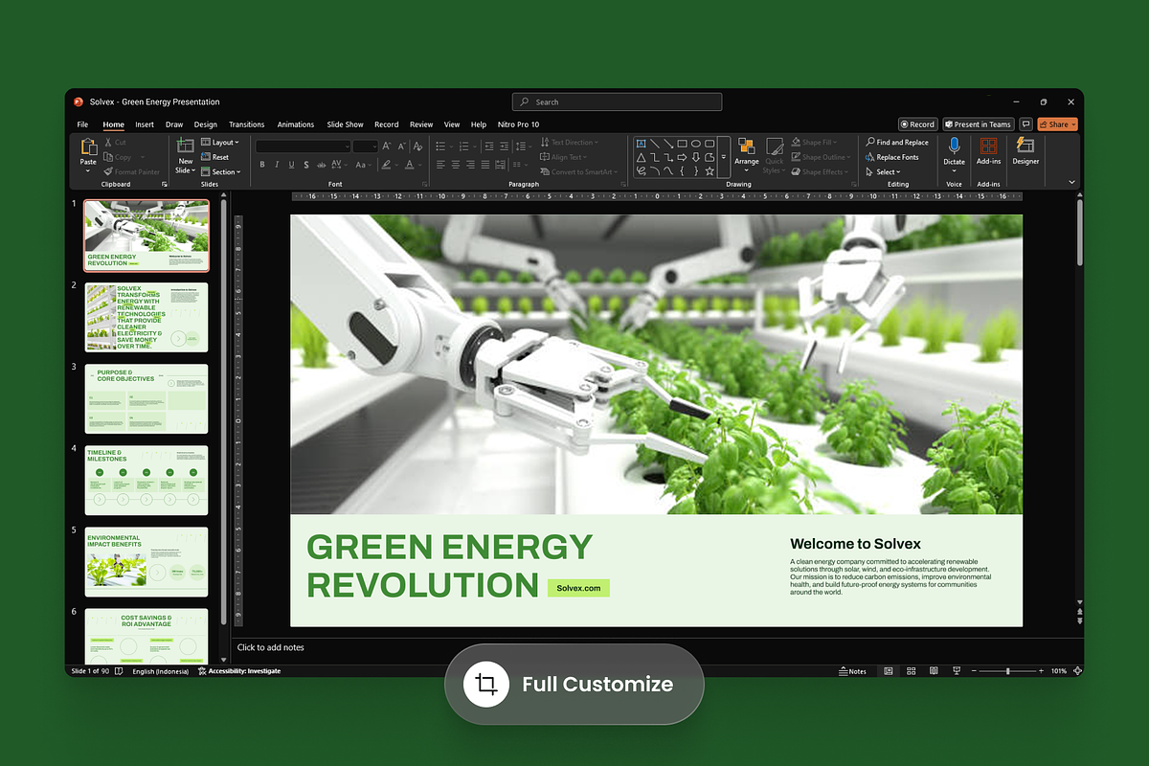Toggle Center alignment button
Screen dimensions: 1149x766
tap(456, 165)
